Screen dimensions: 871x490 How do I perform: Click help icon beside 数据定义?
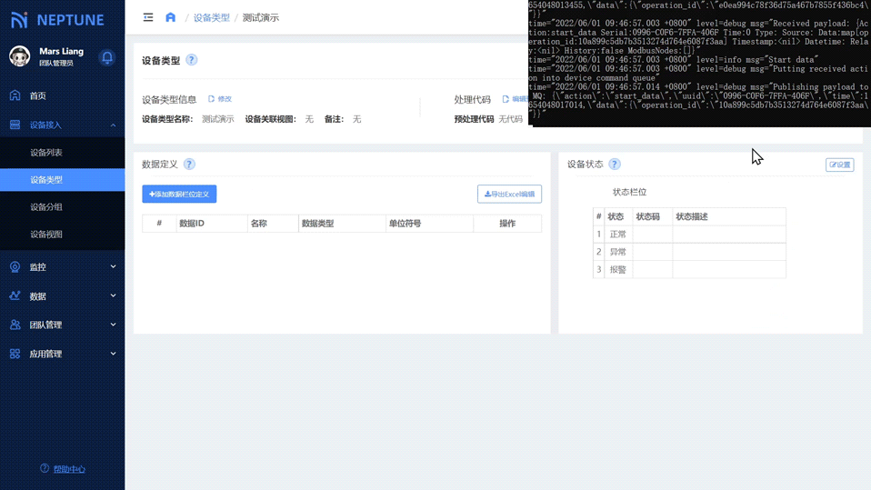pos(189,165)
